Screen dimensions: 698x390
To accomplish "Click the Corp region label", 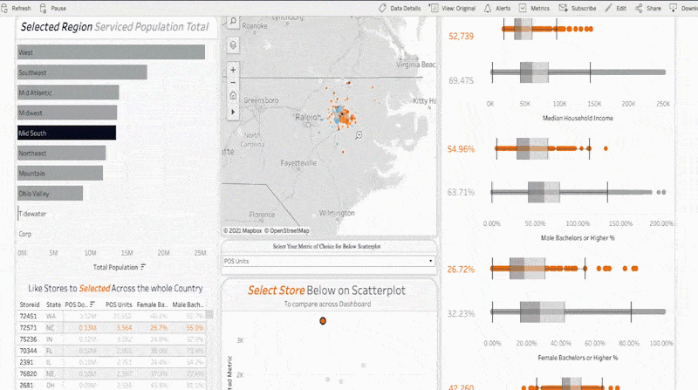I will [25, 234].
